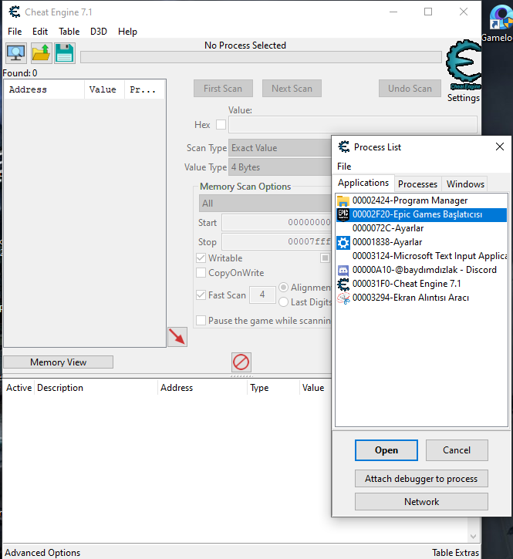Click the Settings label
The width and height of the screenshot is (513, 559).
pyautogui.click(x=464, y=98)
